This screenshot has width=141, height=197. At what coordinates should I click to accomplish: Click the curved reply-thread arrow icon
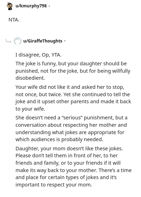pos(8,41)
